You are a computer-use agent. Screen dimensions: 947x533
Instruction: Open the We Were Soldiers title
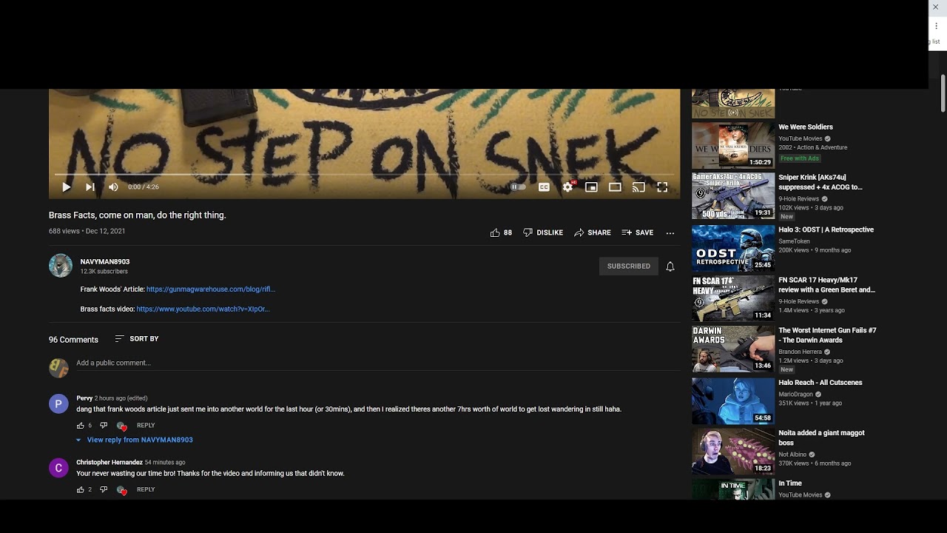(x=806, y=127)
